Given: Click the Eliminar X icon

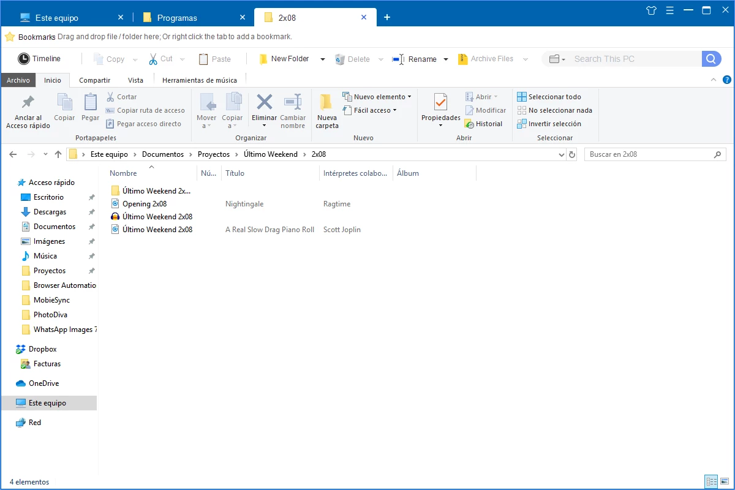Looking at the screenshot, I should tap(265, 102).
